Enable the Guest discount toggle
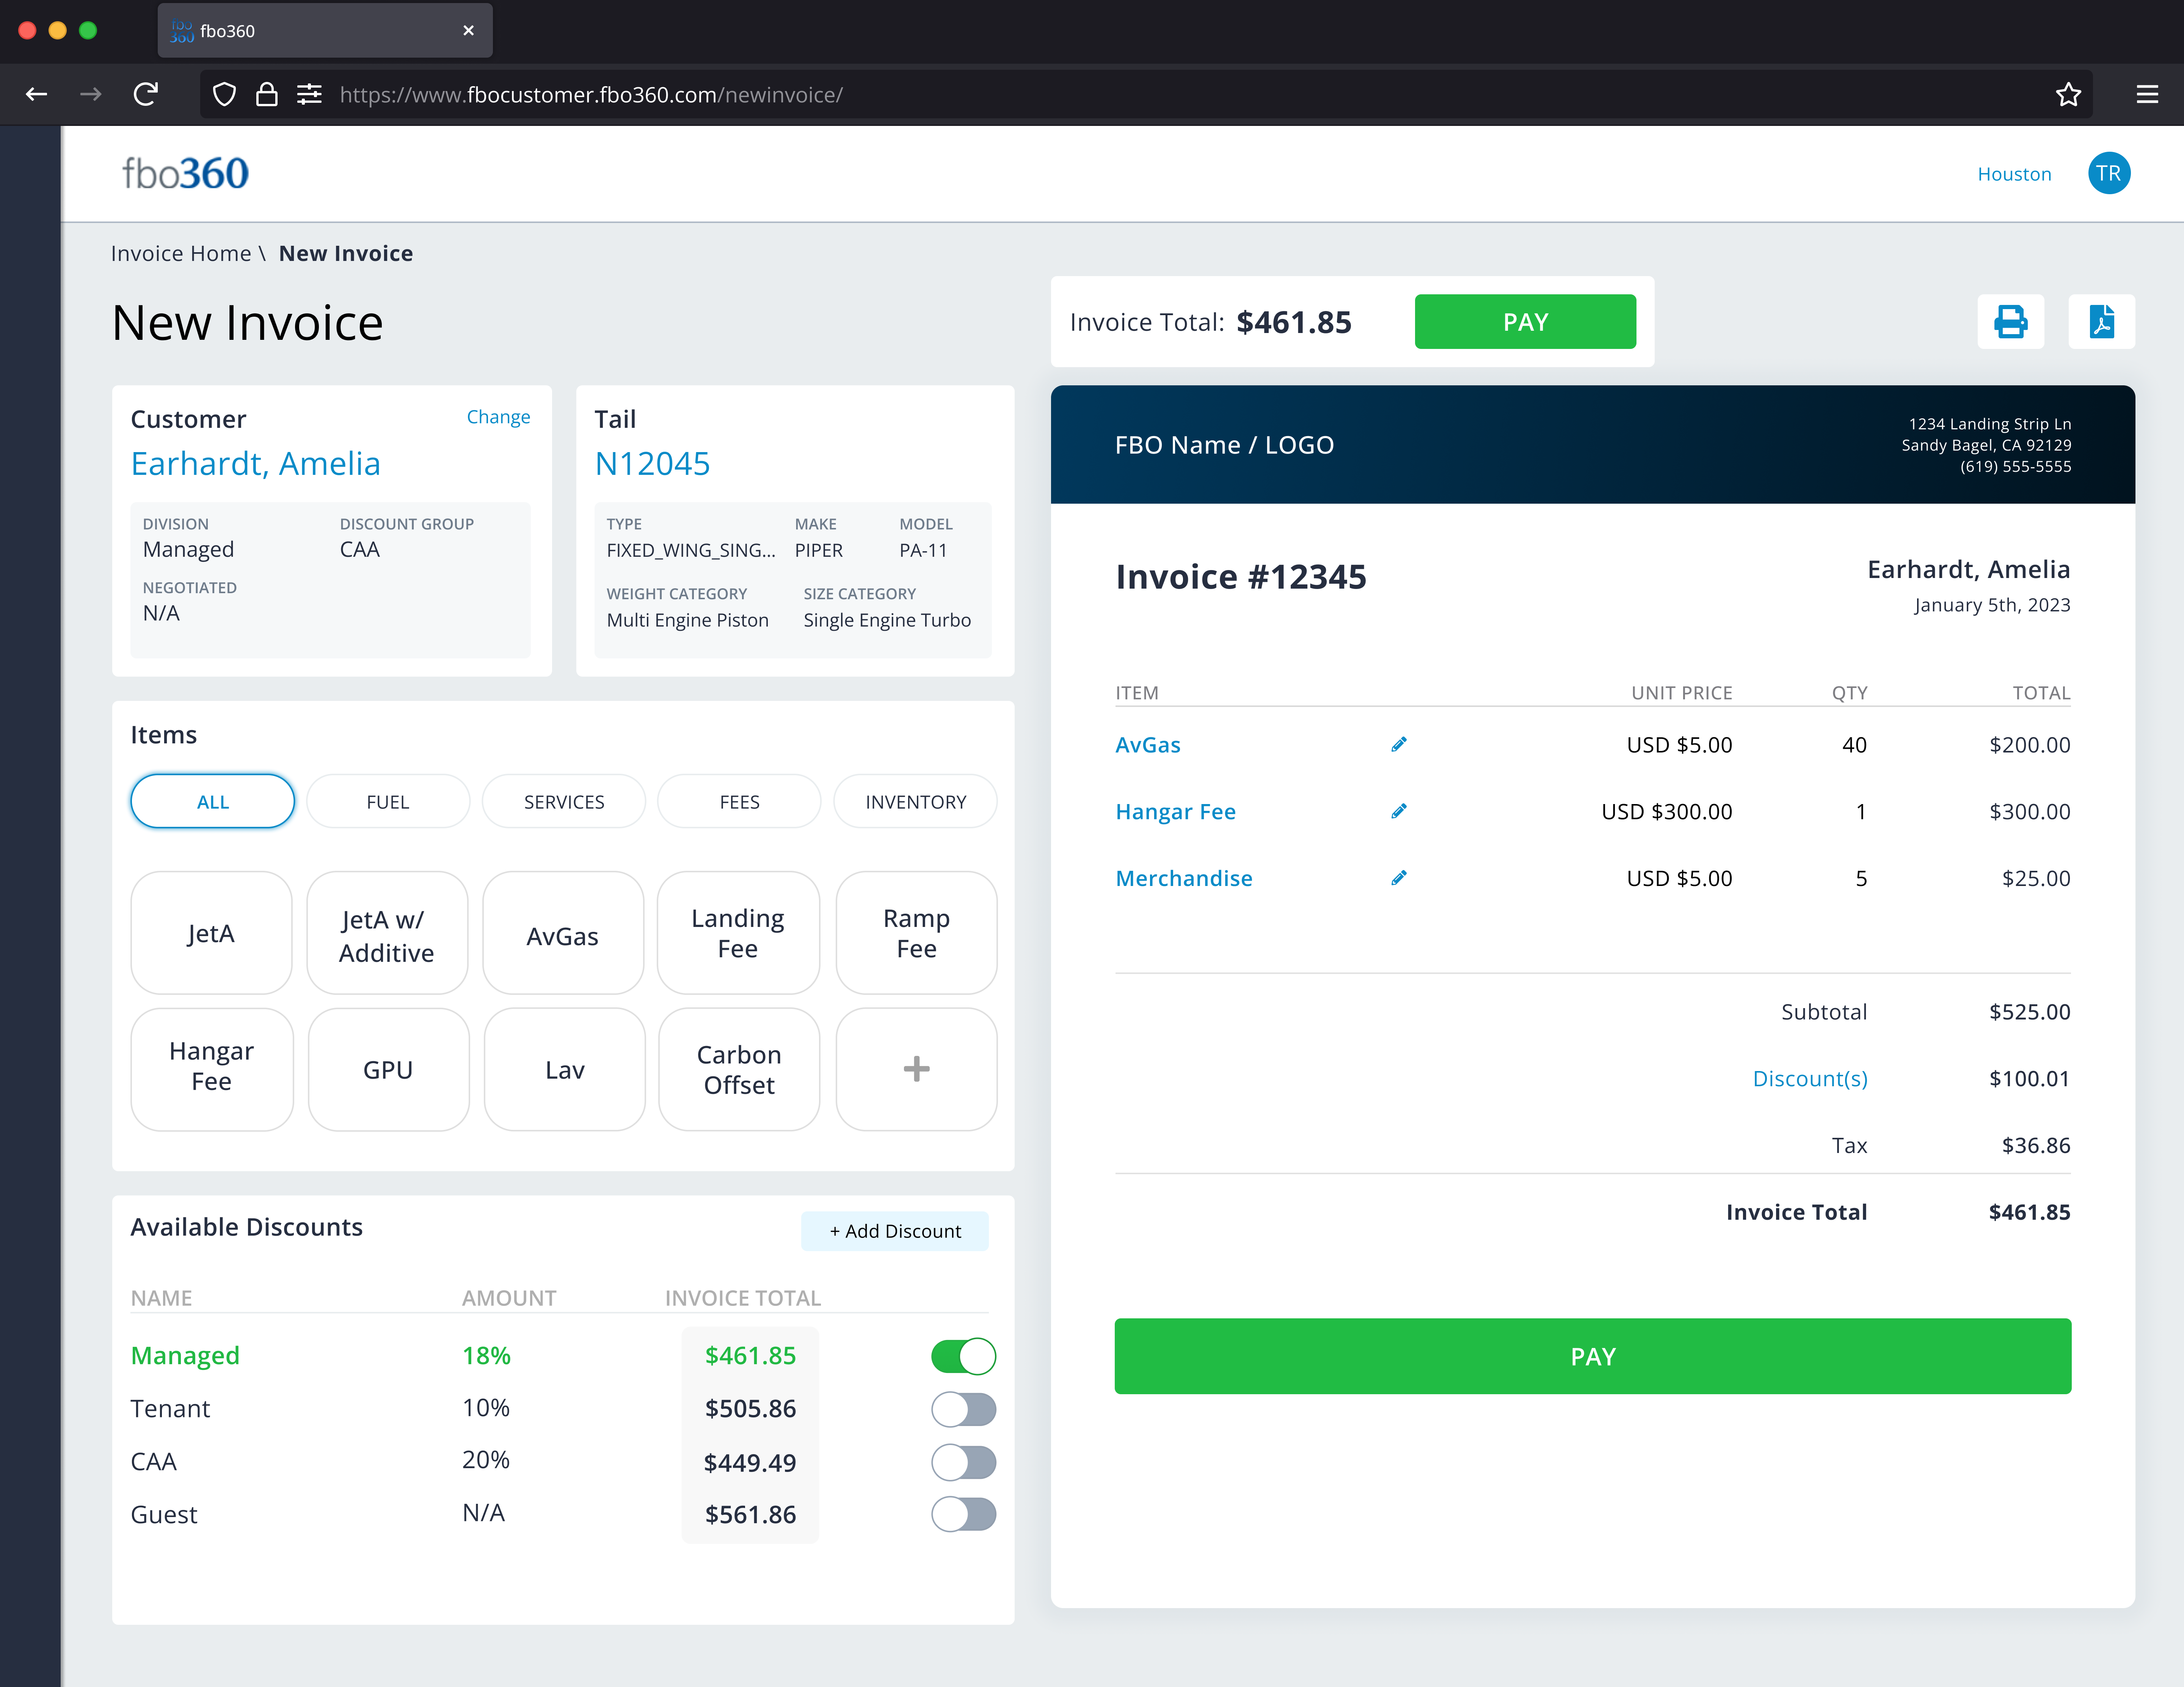This screenshot has width=2184, height=1687. point(963,1514)
